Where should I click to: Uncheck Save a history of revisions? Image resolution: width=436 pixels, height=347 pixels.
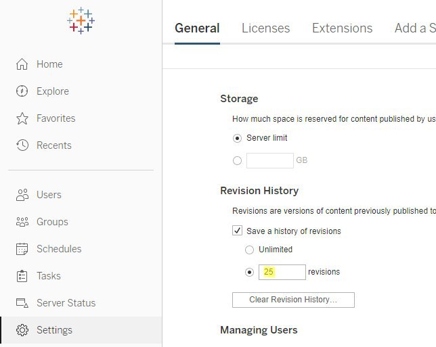(x=237, y=231)
